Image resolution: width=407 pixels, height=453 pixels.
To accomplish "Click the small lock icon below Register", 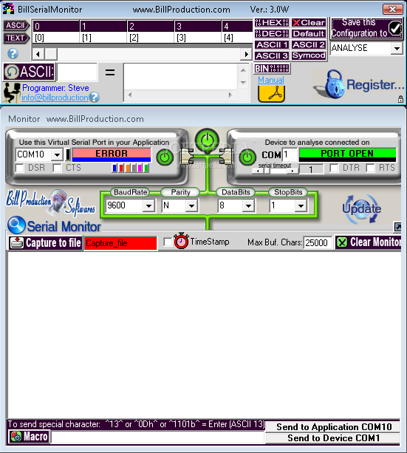I will pyautogui.click(x=400, y=99).
